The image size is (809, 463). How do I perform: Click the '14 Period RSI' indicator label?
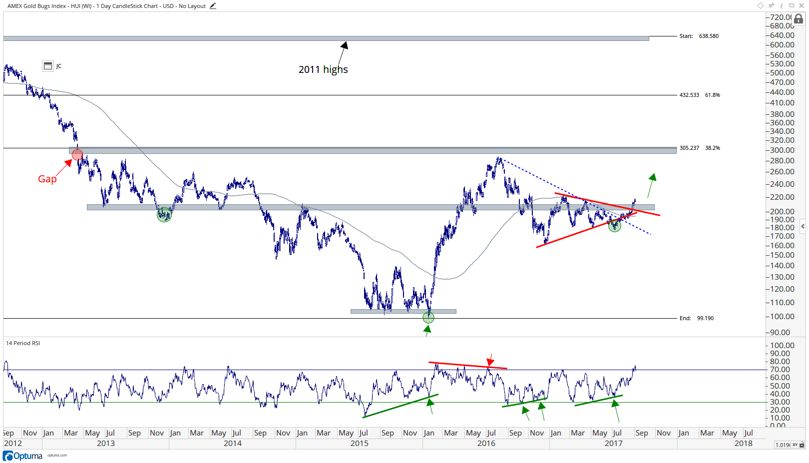click(23, 343)
